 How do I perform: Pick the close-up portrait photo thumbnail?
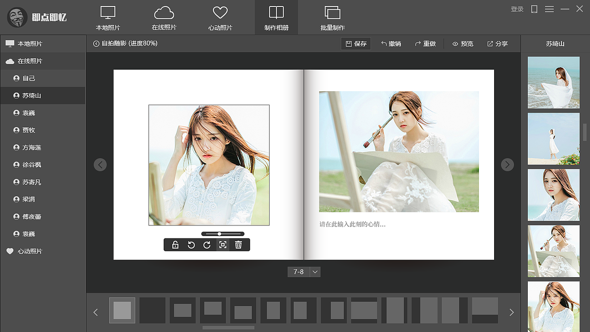click(554, 195)
